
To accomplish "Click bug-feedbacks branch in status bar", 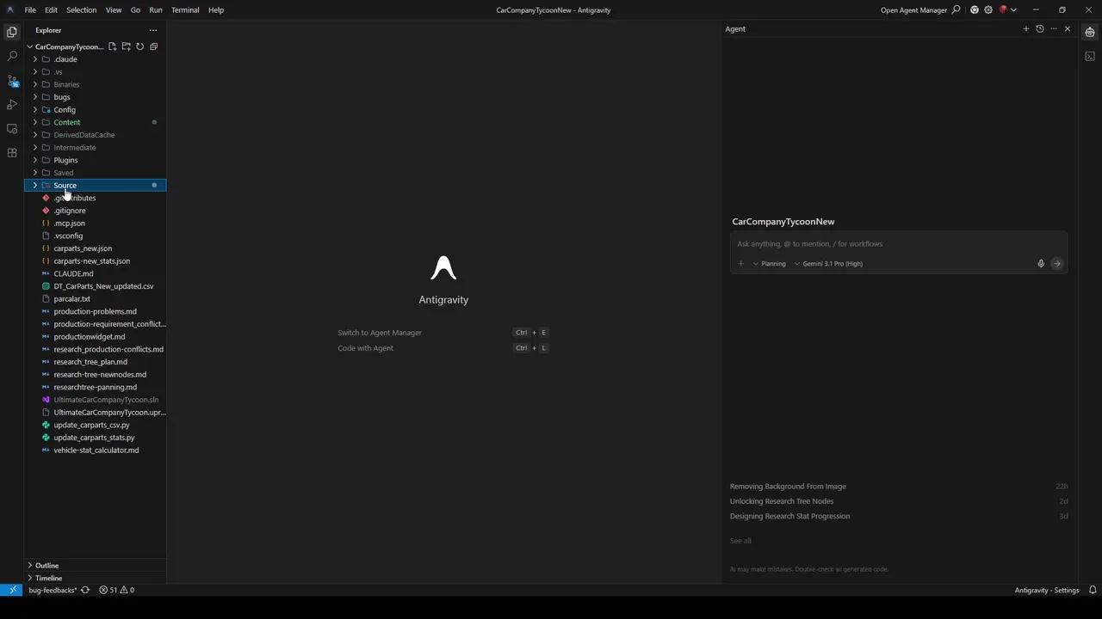I will click(53, 590).
